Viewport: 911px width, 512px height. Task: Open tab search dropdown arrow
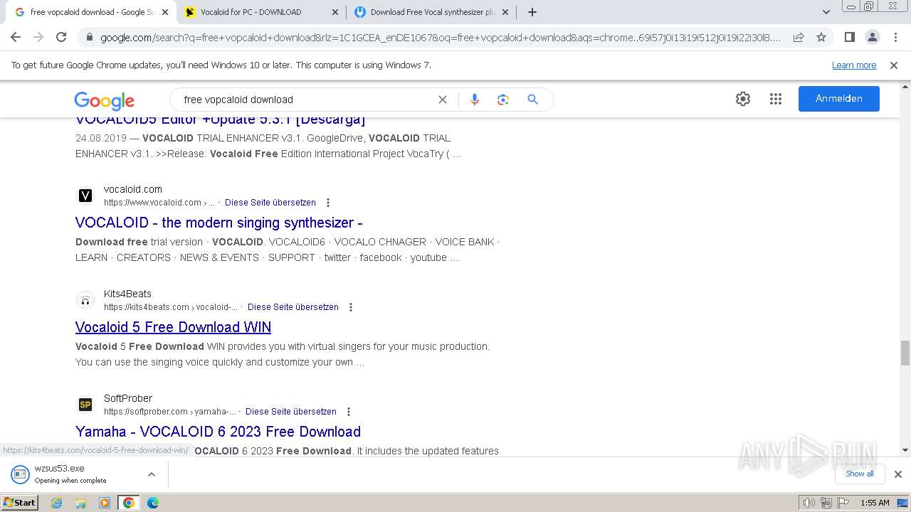(x=826, y=12)
